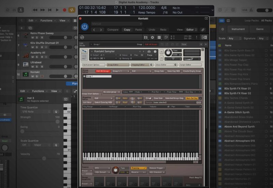This screenshot has height=188, width=273.
Task: Record-enable the Academy All track
Action: (x=42, y=57)
